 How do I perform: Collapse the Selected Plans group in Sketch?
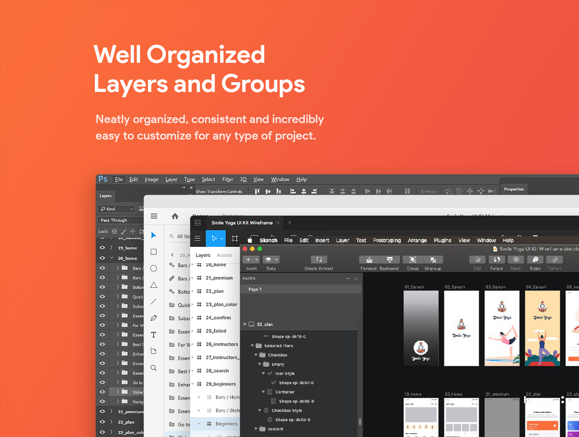coord(252,346)
